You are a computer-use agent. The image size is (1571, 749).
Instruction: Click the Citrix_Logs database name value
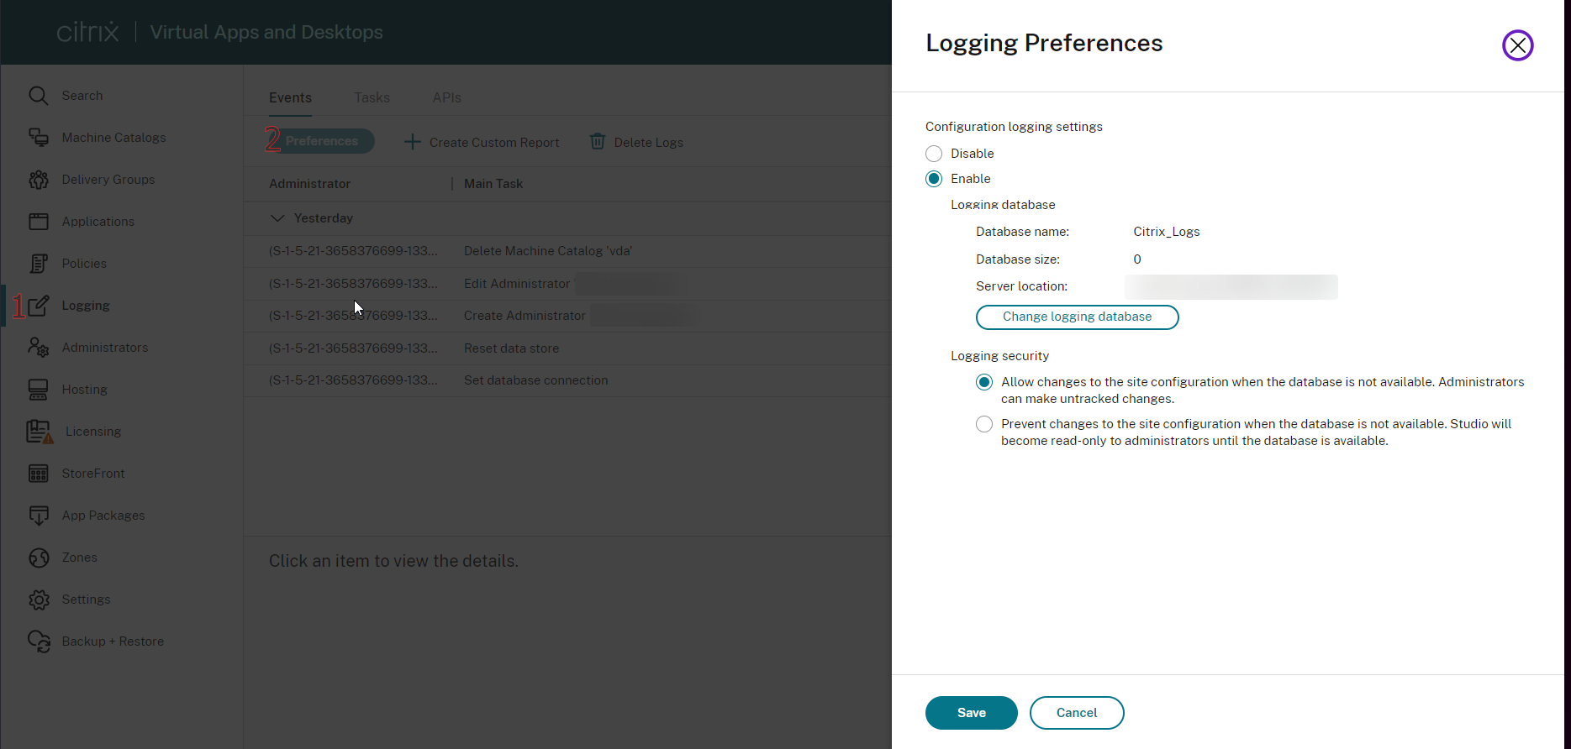click(x=1166, y=232)
